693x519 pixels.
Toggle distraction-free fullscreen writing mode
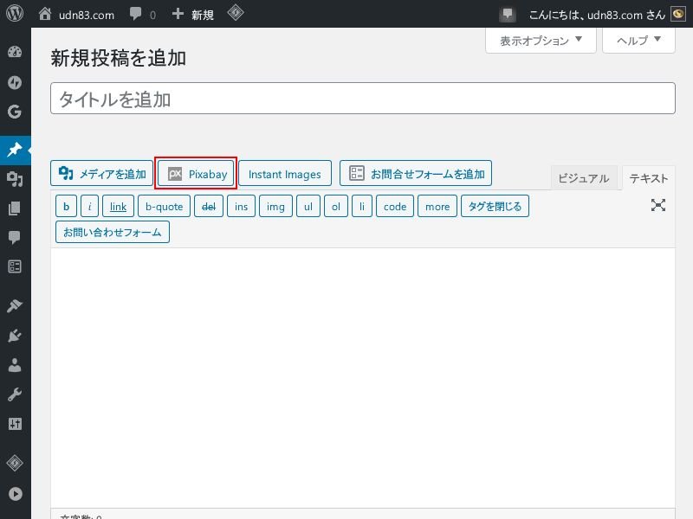coord(658,205)
